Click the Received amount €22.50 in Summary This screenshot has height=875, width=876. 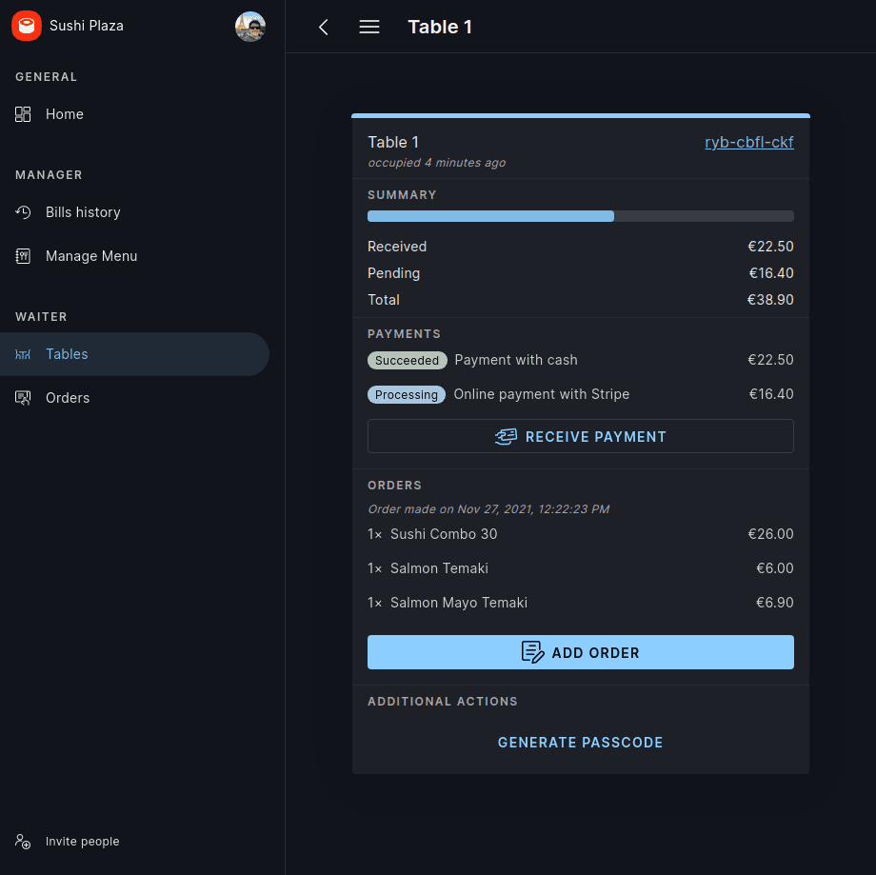[770, 247]
